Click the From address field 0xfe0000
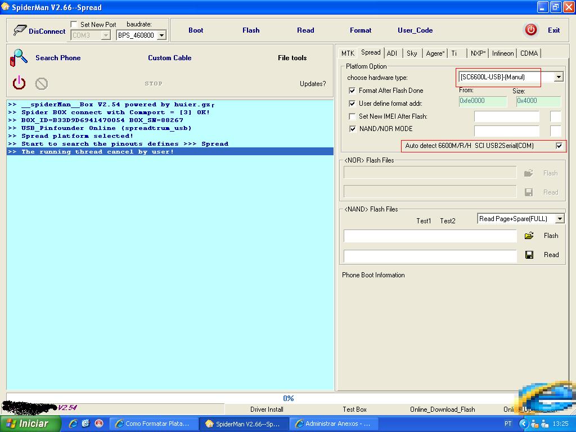The image size is (576, 432). click(483, 101)
